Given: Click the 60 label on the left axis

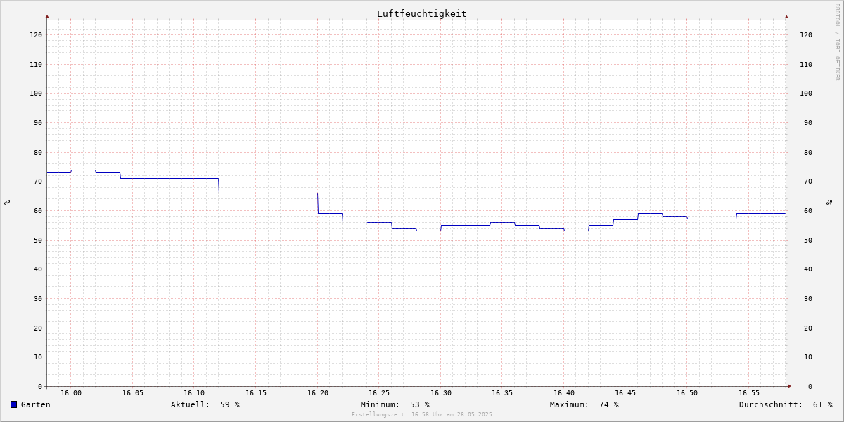Looking at the screenshot, I should (x=38, y=210).
